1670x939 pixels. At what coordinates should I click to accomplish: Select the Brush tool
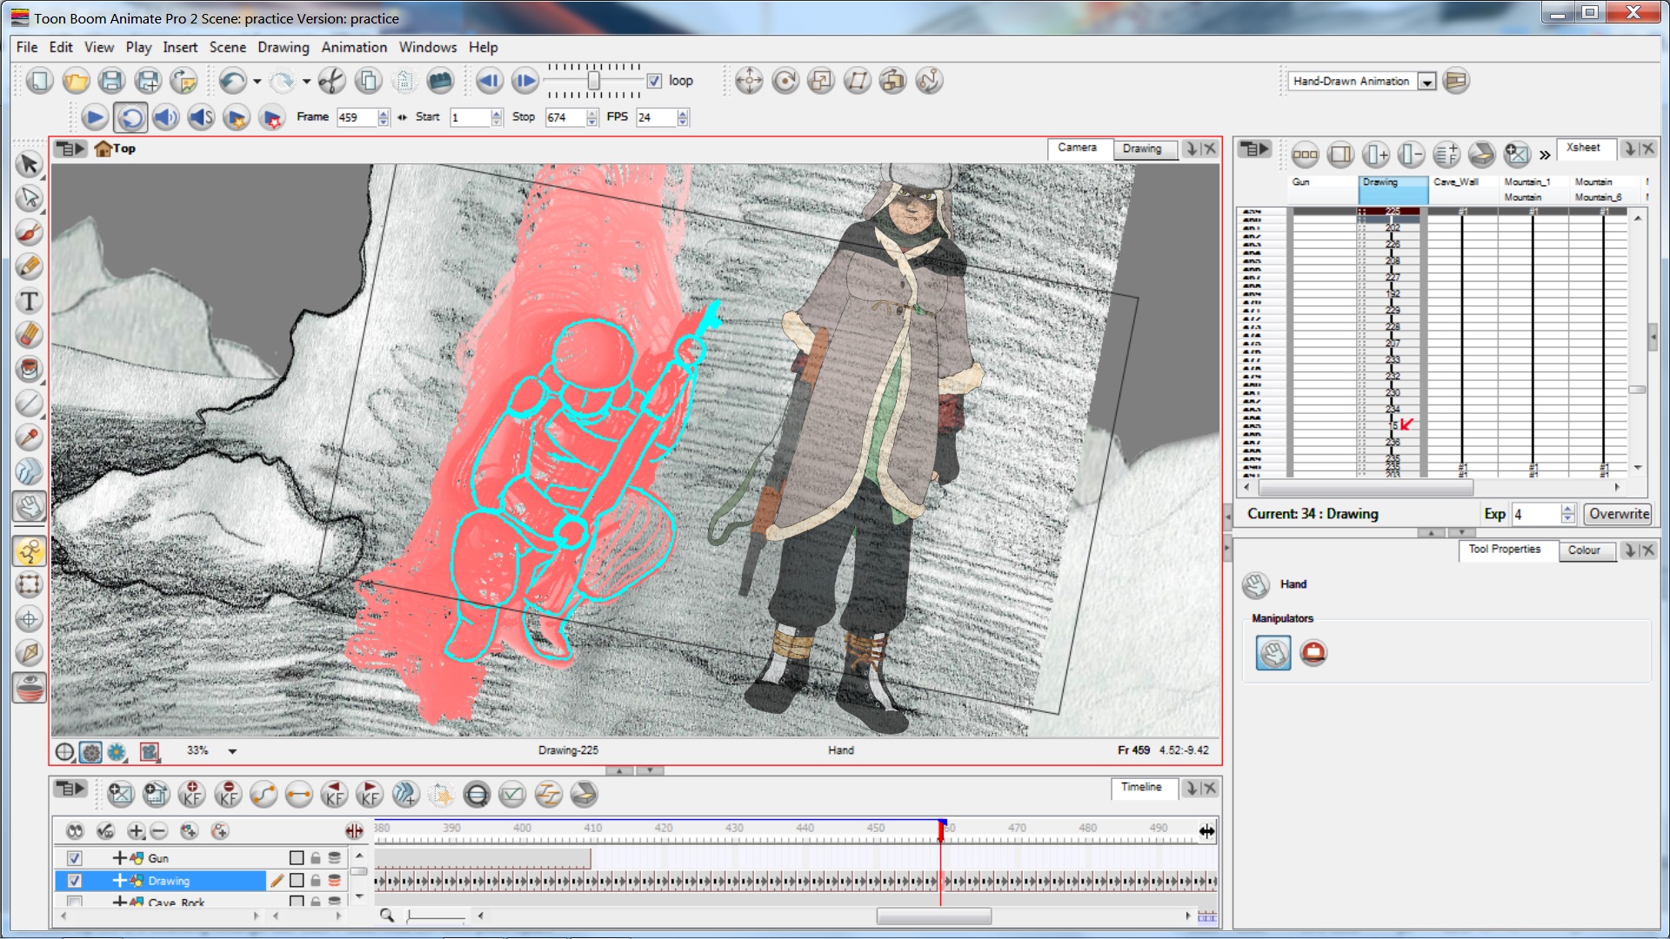(x=29, y=233)
